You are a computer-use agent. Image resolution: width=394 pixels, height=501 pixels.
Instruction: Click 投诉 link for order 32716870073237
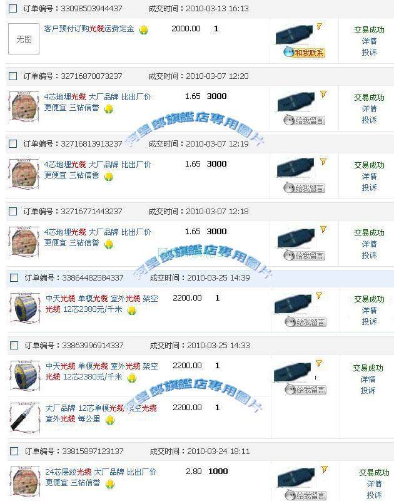(369, 120)
